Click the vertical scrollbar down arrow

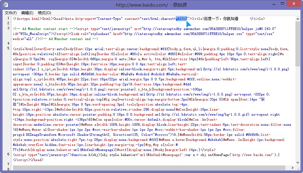[x=298, y=163]
